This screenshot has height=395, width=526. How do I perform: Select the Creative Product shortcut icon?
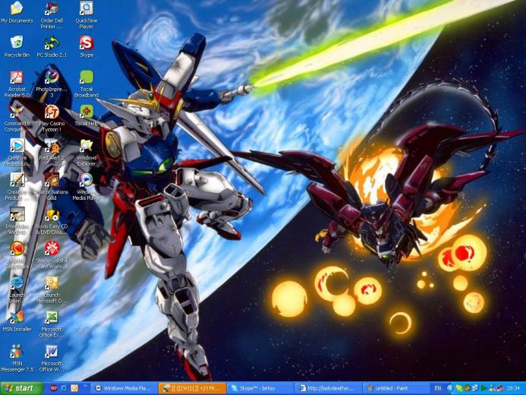click(x=17, y=187)
